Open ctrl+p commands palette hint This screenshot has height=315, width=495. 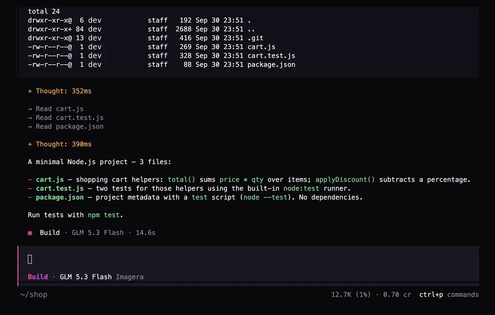[449, 294]
